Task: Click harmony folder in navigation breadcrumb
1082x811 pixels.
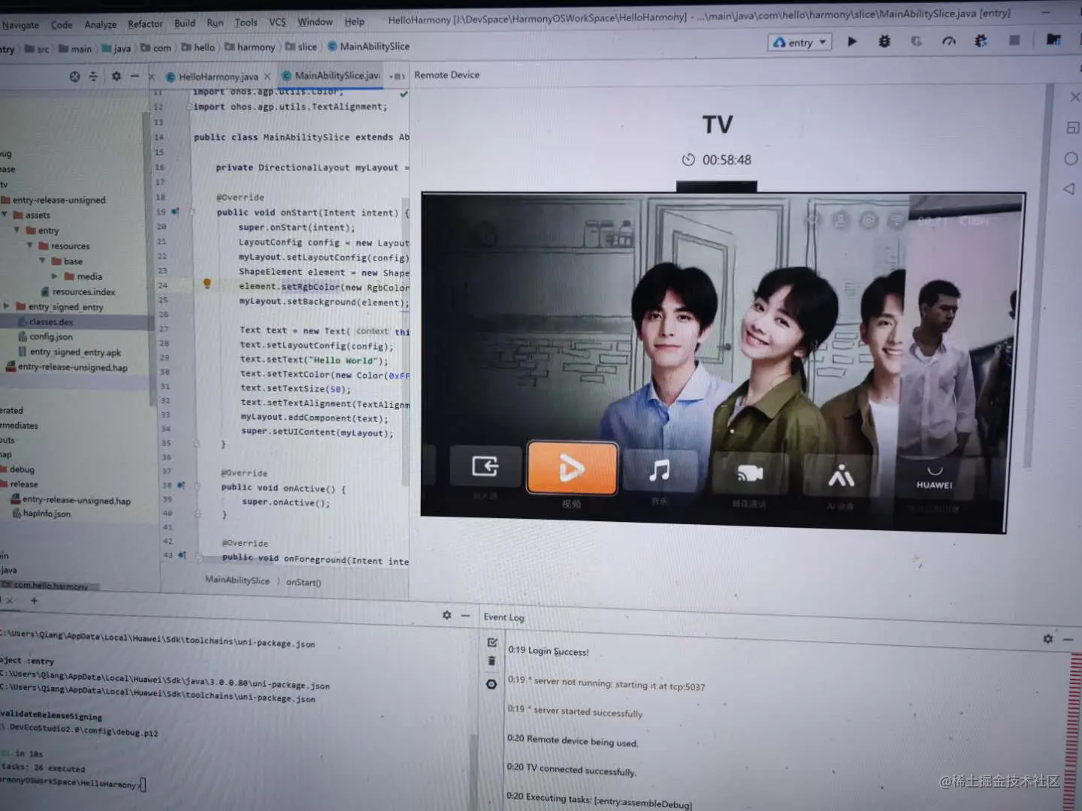Action: pyautogui.click(x=255, y=47)
